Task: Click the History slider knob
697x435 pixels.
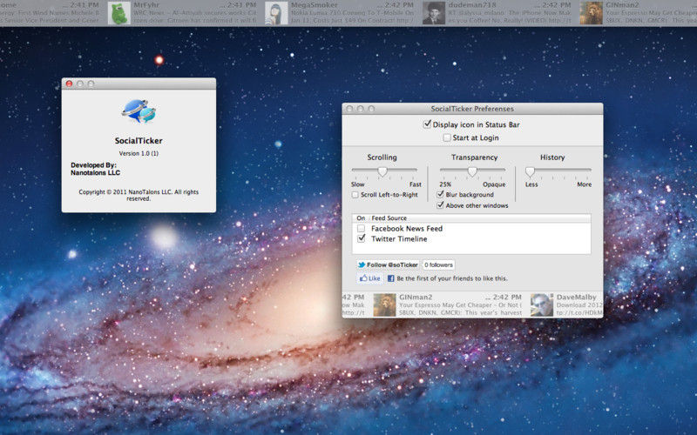Action: (x=530, y=171)
